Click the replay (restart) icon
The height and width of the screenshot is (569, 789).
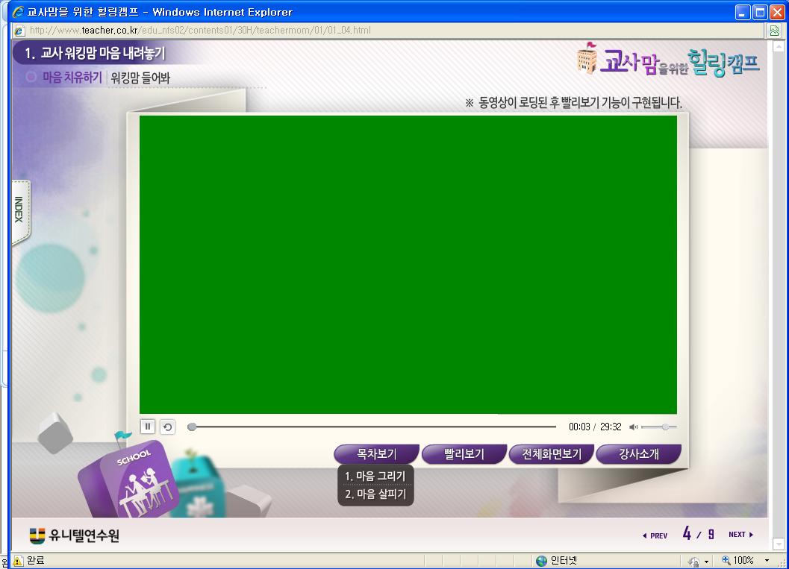(x=167, y=427)
